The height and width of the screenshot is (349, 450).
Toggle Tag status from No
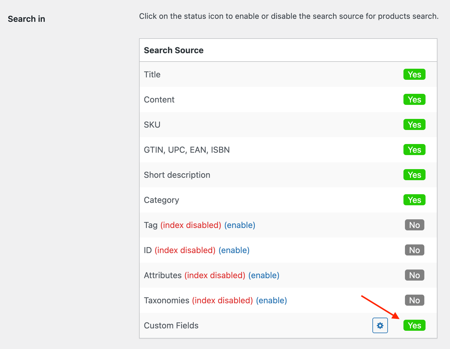[414, 225]
